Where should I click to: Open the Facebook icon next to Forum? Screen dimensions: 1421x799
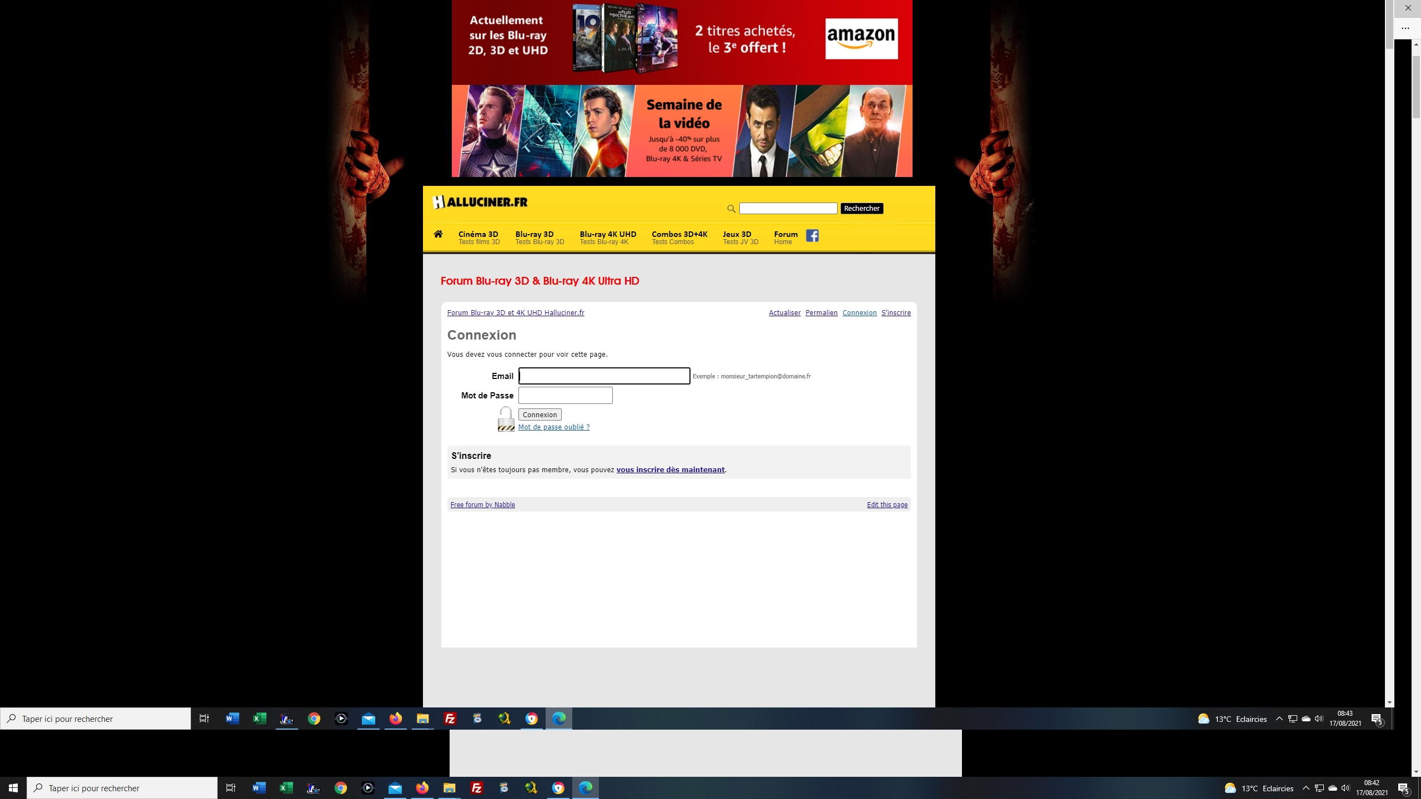(812, 236)
